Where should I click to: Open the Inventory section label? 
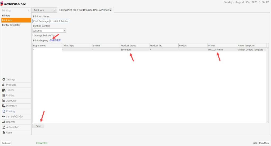11,106
